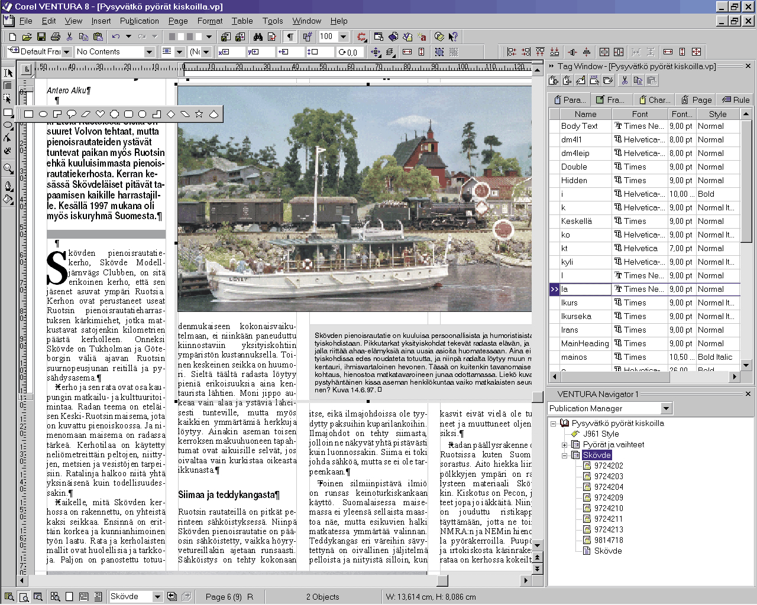The width and height of the screenshot is (757, 605).
Task: Add a new tag with plus-tag icon
Action: tap(554, 81)
